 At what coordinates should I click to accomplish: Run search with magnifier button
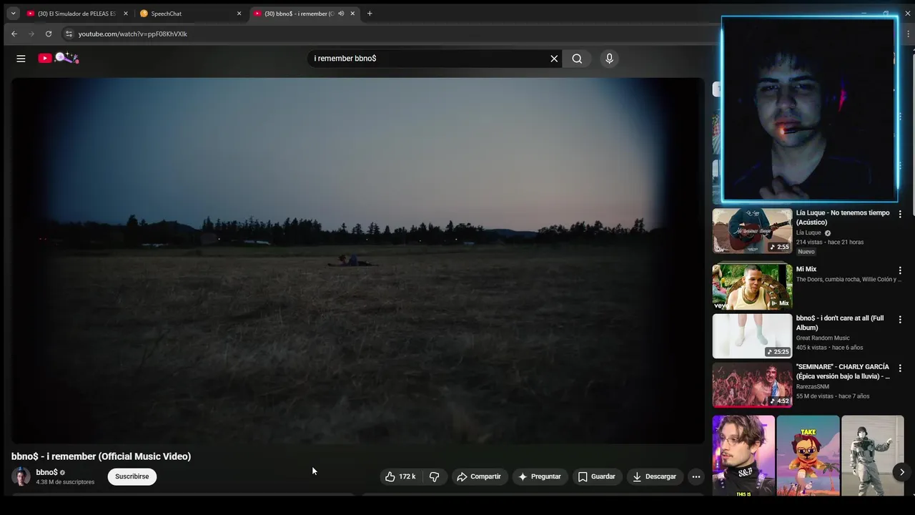click(577, 59)
